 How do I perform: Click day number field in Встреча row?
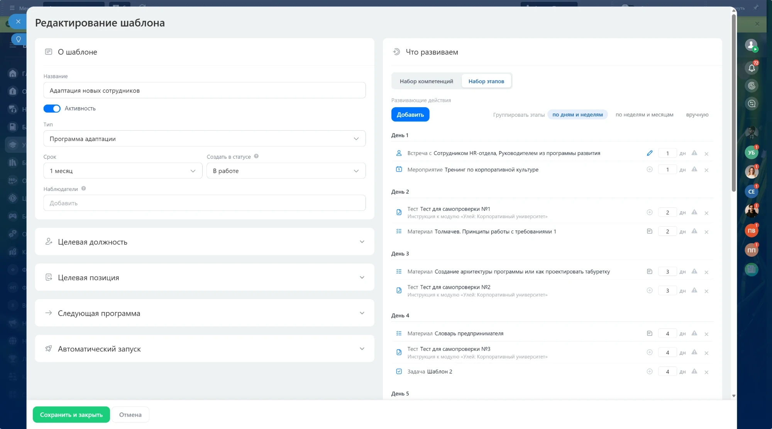(667, 153)
